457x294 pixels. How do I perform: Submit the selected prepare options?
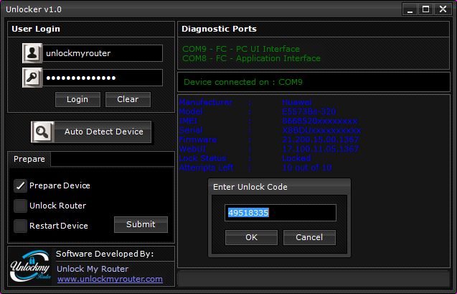click(x=141, y=224)
